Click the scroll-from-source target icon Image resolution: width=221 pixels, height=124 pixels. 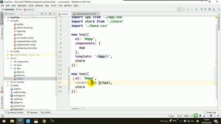click(x=42, y=14)
